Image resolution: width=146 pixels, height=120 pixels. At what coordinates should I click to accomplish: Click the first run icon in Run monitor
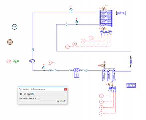pos(21,94)
